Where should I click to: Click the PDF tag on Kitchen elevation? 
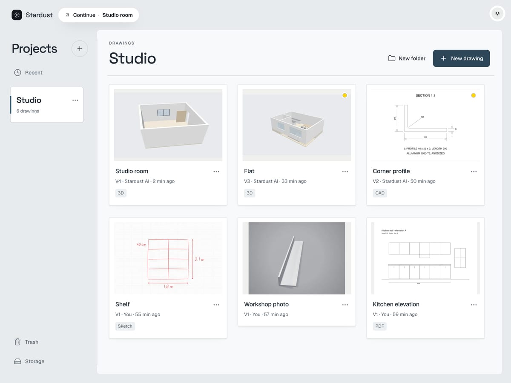point(379,326)
